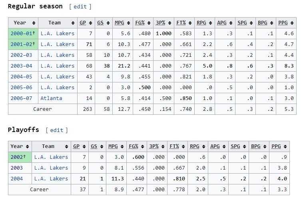Click sort arrows next to playoffs MPG
The image size is (307, 200).
click(x=122, y=146)
